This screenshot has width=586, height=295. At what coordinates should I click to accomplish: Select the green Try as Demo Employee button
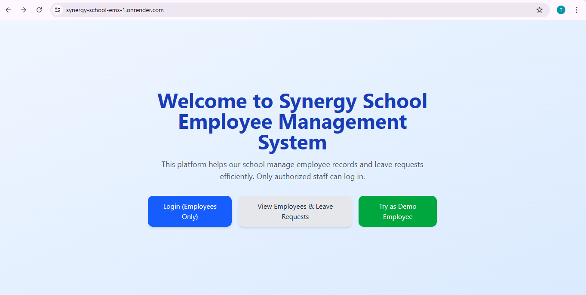tap(398, 211)
